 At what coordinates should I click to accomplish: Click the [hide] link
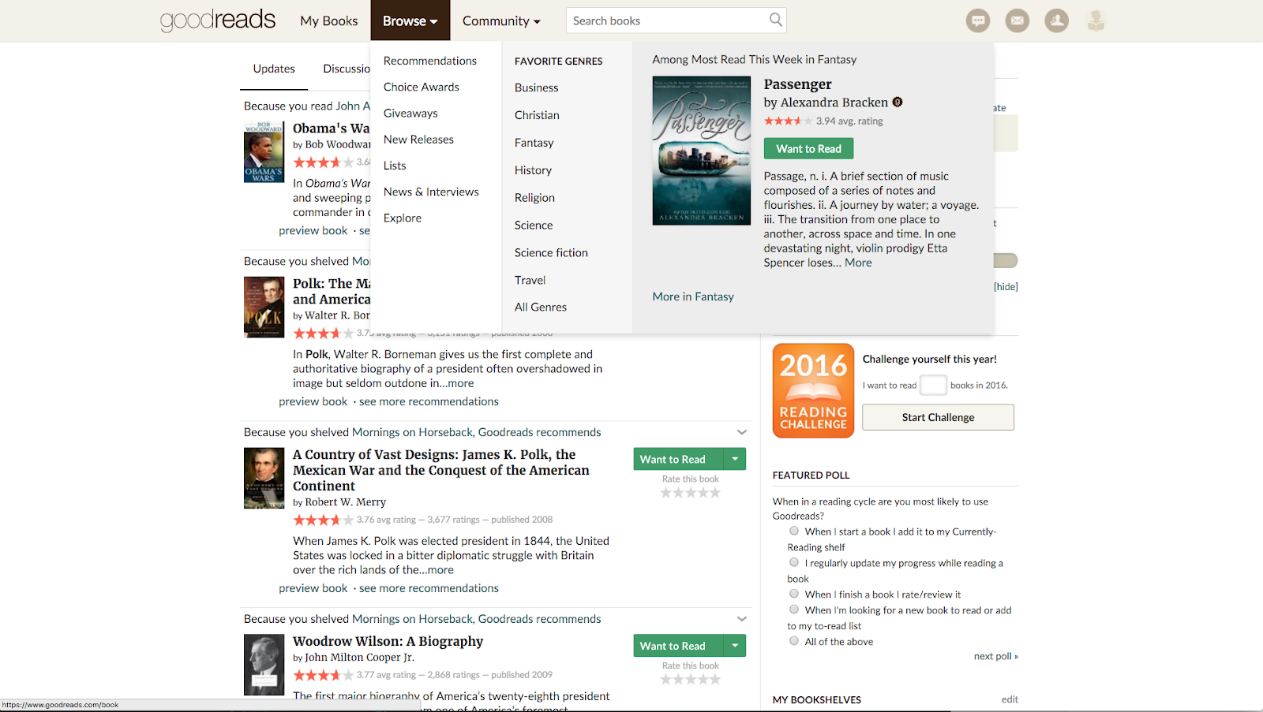[1006, 287]
